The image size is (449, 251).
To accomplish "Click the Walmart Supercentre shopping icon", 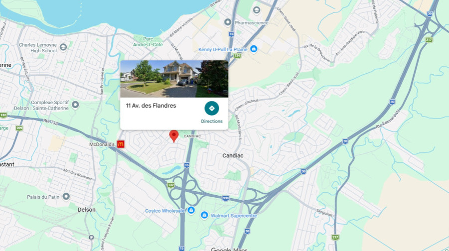I will [x=204, y=215].
